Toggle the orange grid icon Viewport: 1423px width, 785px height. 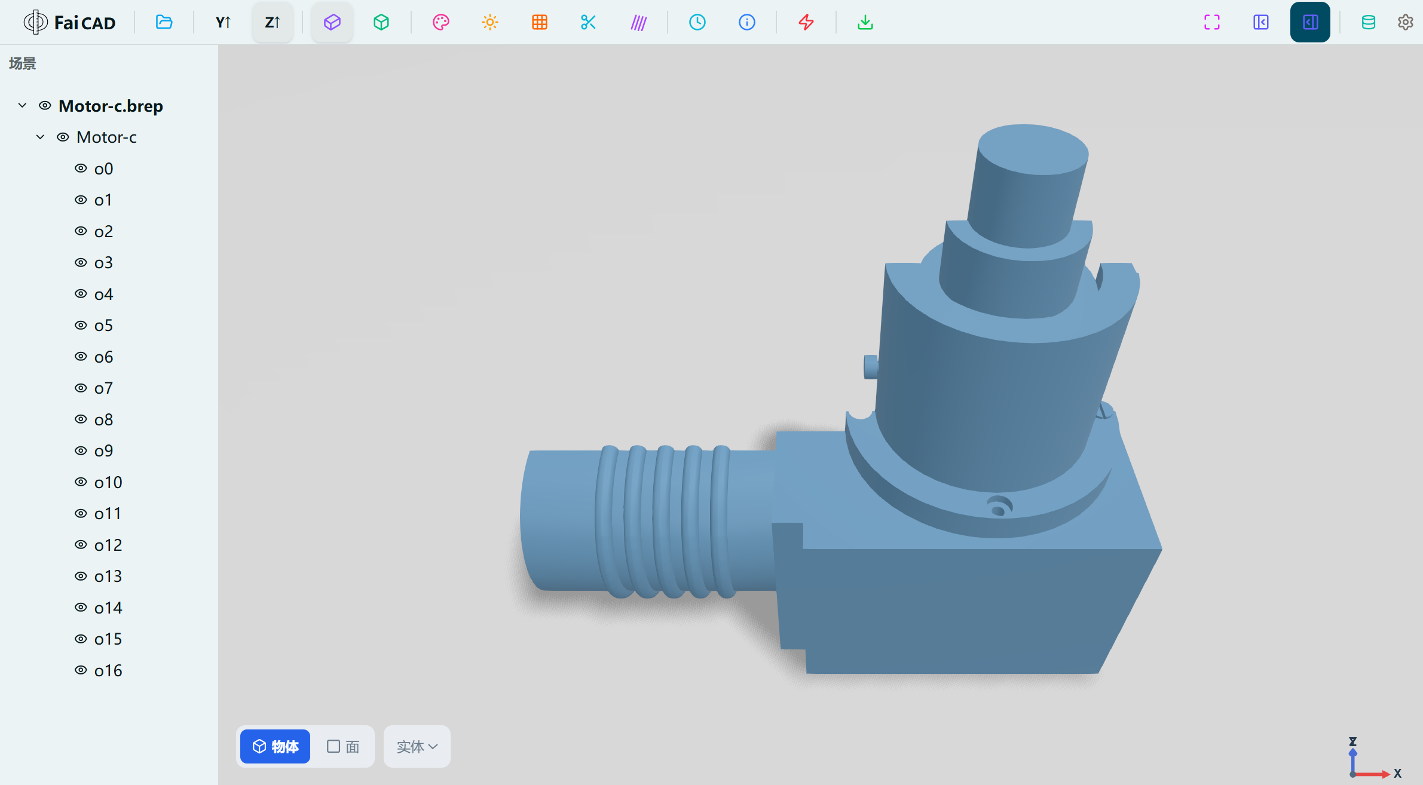pyautogui.click(x=540, y=23)
